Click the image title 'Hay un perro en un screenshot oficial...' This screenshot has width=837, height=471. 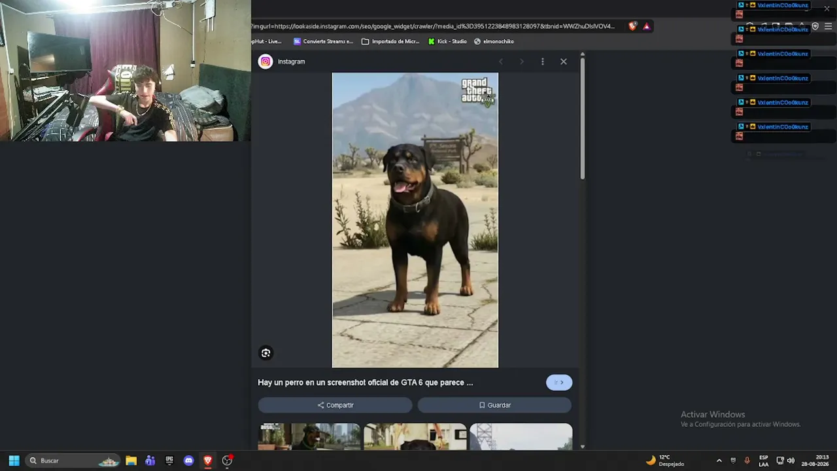coord(366,383)
